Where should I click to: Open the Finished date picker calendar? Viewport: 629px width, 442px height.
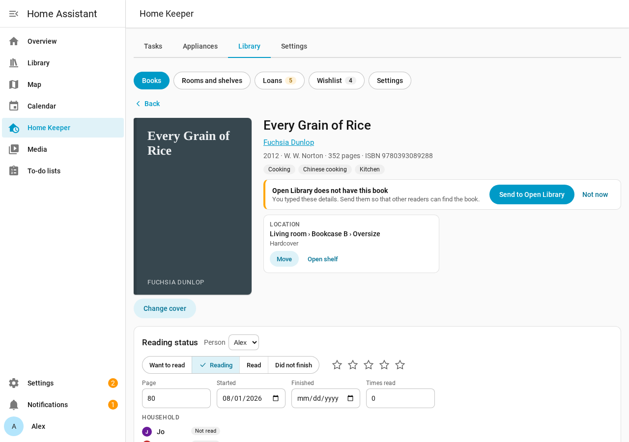(350, 398)
